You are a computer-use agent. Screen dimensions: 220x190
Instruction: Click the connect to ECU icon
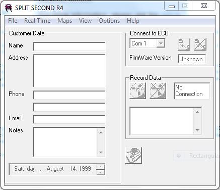point(184,44)
